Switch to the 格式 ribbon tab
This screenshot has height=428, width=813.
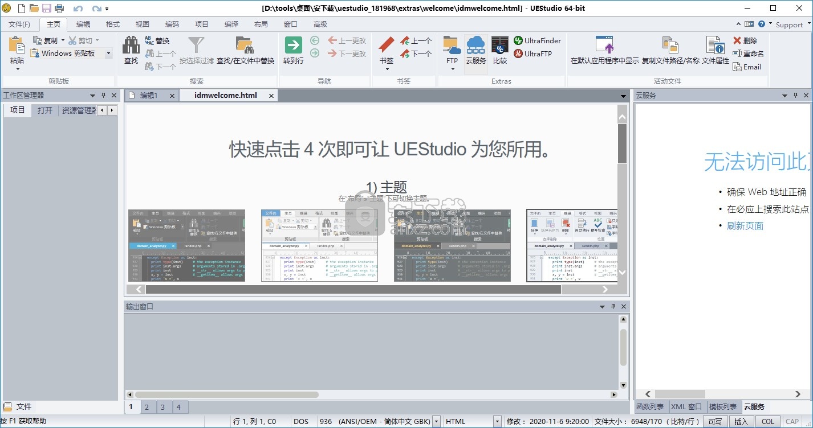(x=113, y=24)
